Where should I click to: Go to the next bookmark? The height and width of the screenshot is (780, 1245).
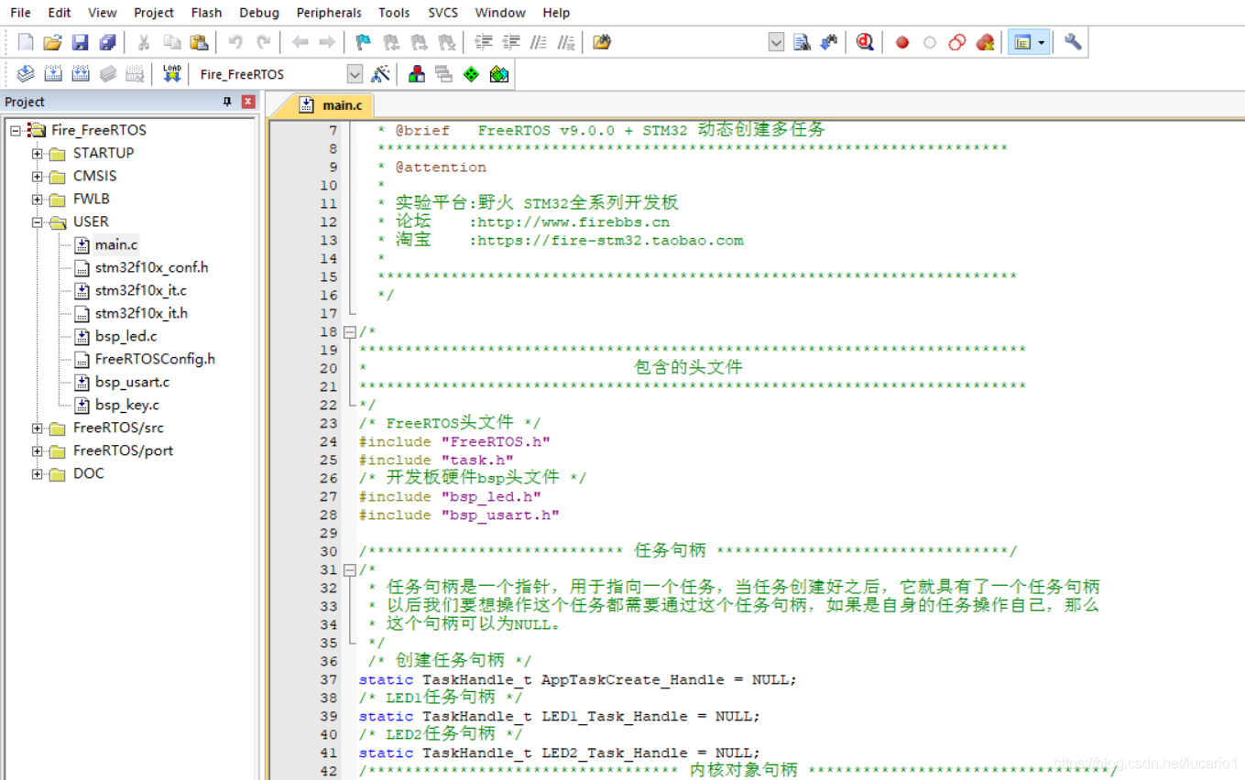419,42
